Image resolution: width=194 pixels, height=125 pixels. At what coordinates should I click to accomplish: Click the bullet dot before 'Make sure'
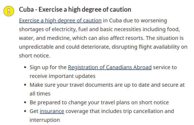(25, 85)
